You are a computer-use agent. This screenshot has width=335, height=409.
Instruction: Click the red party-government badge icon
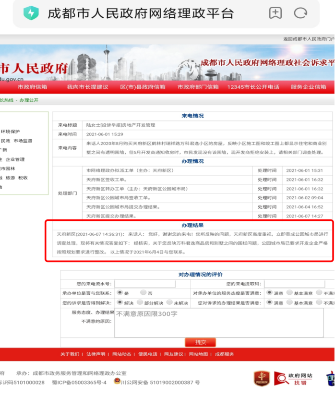pos(262,378)
